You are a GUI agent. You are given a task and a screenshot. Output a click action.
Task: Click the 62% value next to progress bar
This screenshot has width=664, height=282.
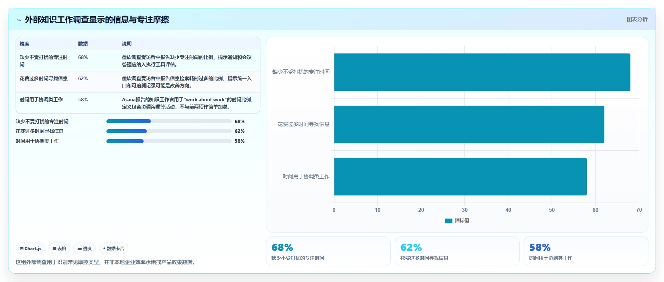click(240, 131)
